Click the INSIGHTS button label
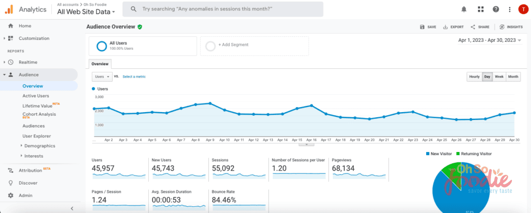531x213 pixels. tap(515, 27)
